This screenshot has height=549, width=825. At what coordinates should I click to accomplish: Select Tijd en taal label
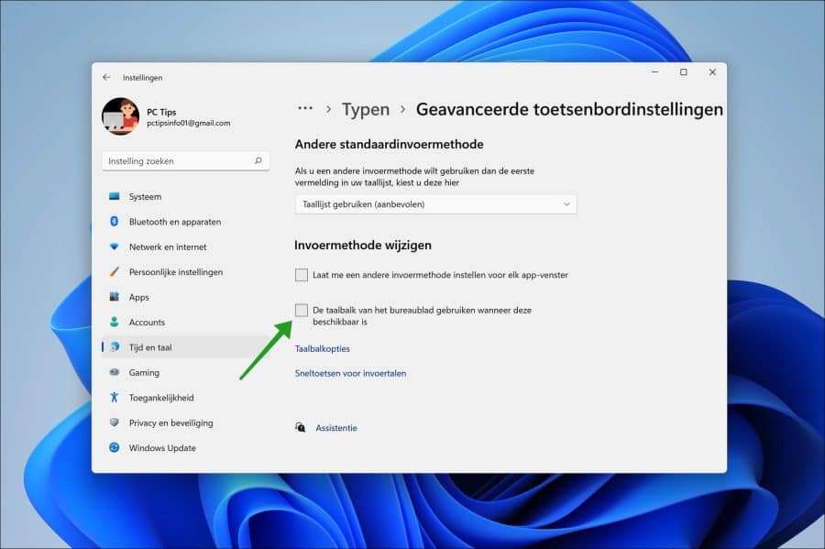coord(150,347)
